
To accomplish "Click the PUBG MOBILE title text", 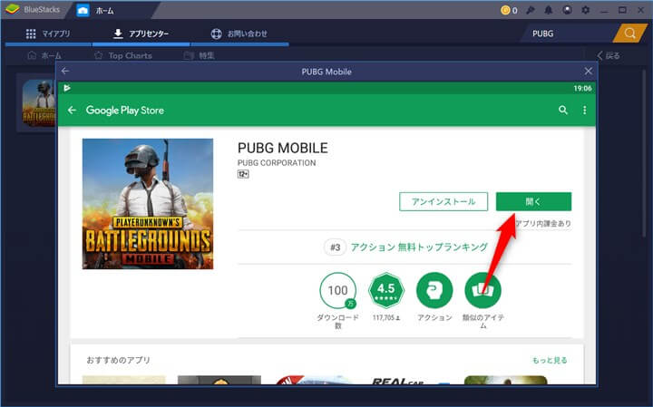I will pos(283,148).
